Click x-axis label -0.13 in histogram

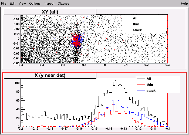pos(124,129)
